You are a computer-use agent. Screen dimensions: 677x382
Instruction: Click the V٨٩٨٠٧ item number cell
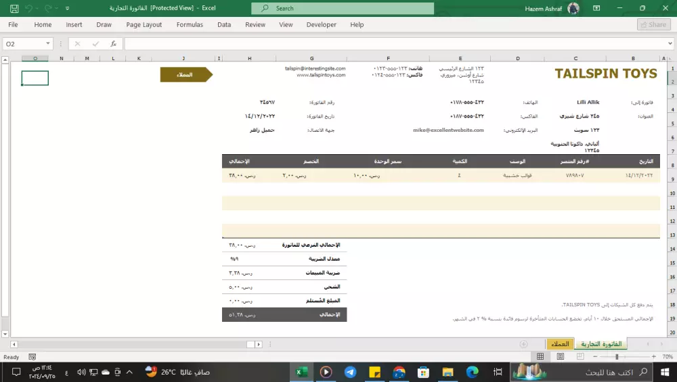point(575,176)
